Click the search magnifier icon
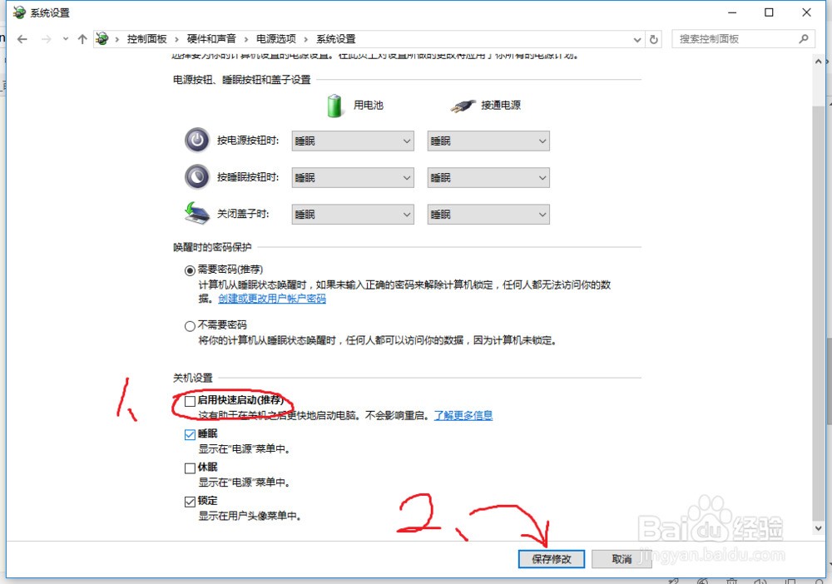Viewport: 832px width, 584px height. coord(804,39)
